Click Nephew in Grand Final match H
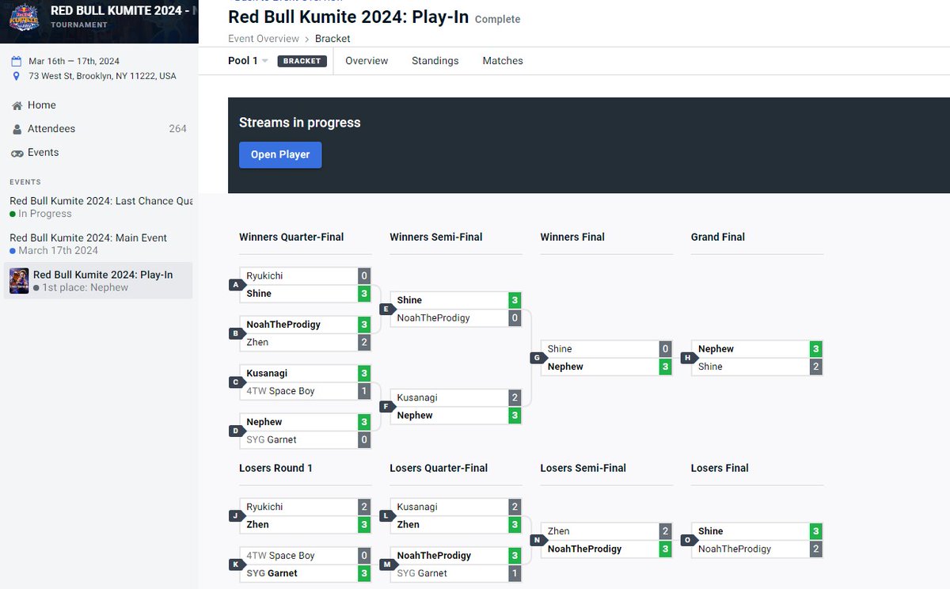950x589 pixels. click(x=716, y=349)
